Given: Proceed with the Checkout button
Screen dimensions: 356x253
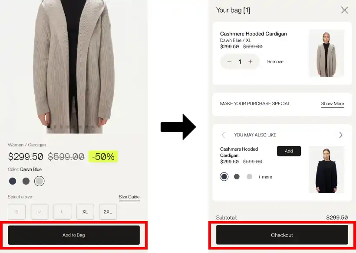Looking at the screenshot, I should pos(282,235).
